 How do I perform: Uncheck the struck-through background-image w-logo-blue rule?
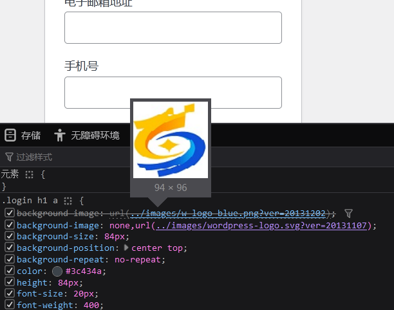[10, 213]
